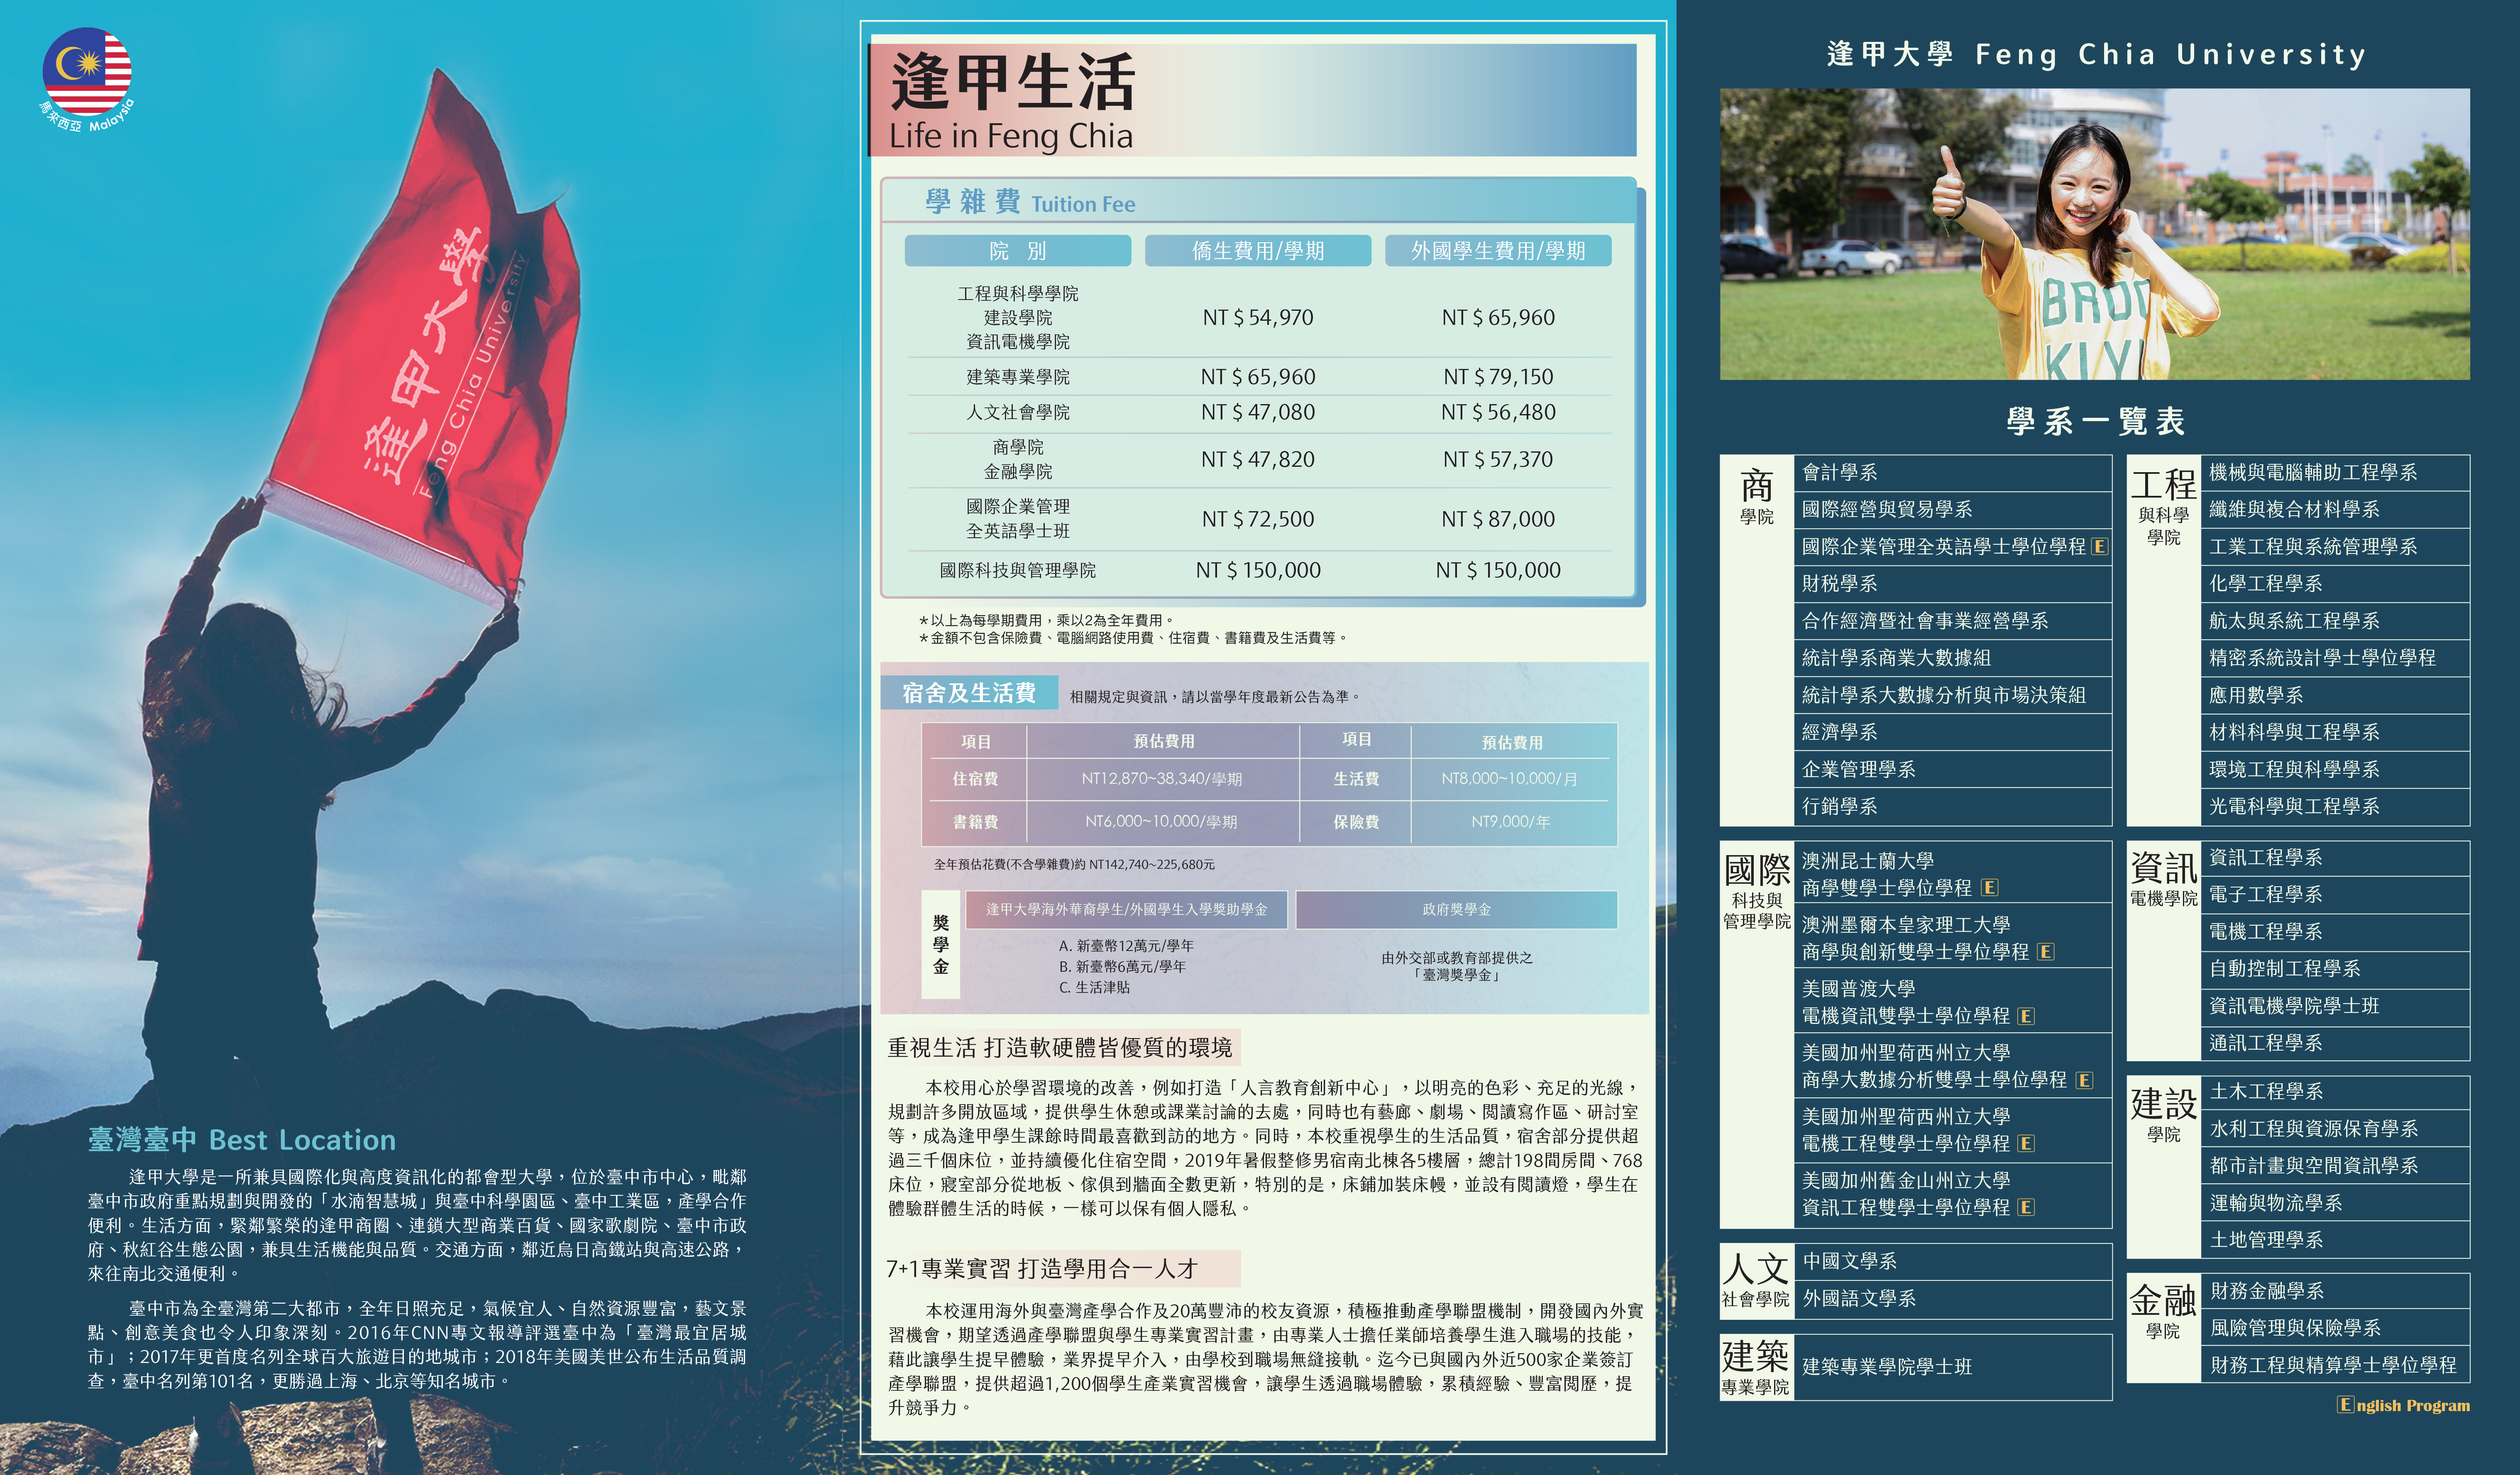Click NT8,000~10,000/月 living cost value
Screen dimensions: 2520x1475
(1510, 778)
